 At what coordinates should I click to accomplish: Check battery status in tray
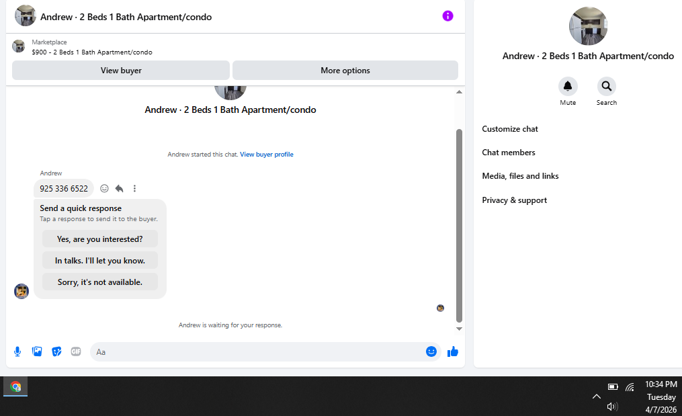click(613, 386)
